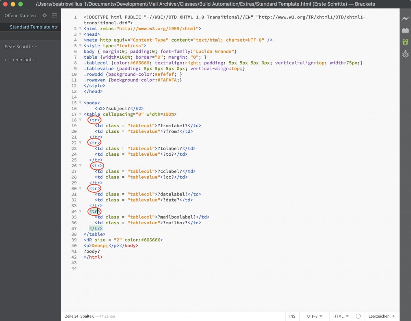Viewport: 411px width, 321px height.
Task: Click the Offene Dateien header label
Action: tap(20, 15)
